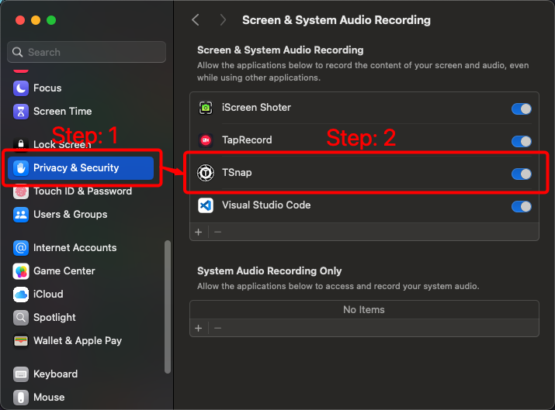Open Game Center settings
The width and height of the screenshot is (555, 410).
coord(64,270)
